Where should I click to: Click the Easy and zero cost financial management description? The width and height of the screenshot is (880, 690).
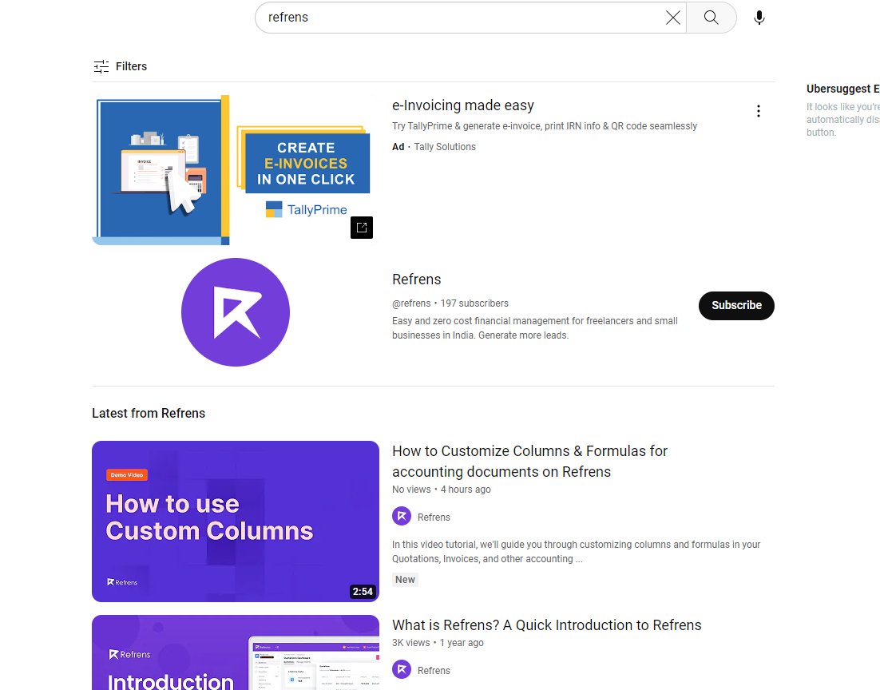pyautogui.click(x=535, y=328)
